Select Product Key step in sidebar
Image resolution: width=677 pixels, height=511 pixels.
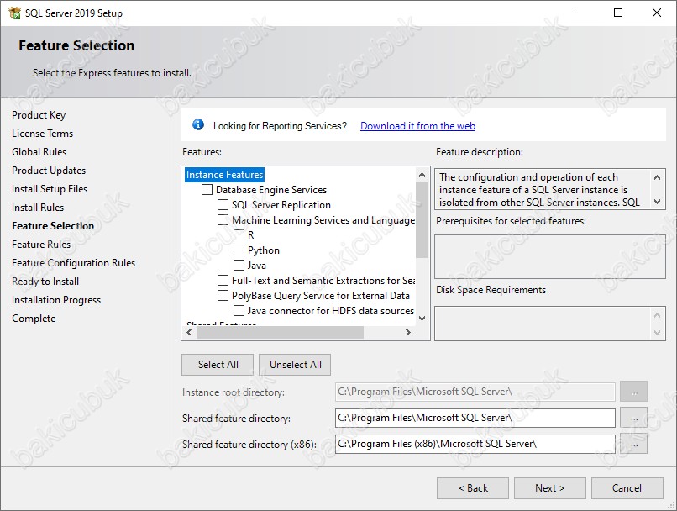[x=39, y=115]
